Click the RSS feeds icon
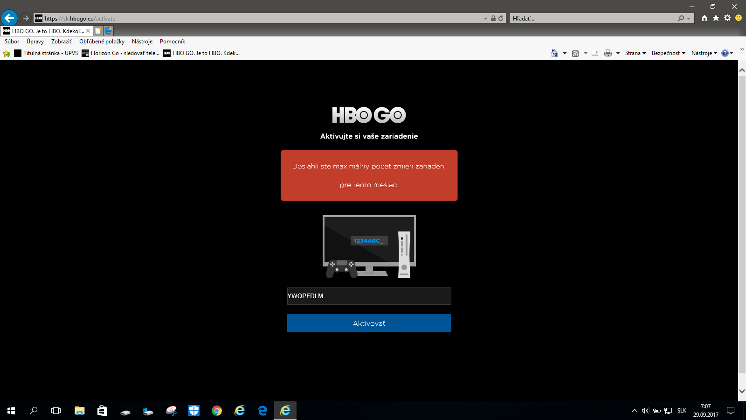The height and width of the screenshot is (420, 746). (575, 53)
